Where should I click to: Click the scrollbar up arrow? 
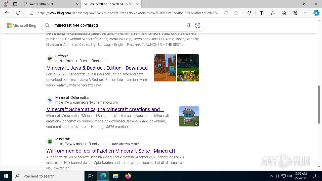click(x=319, y=21)
